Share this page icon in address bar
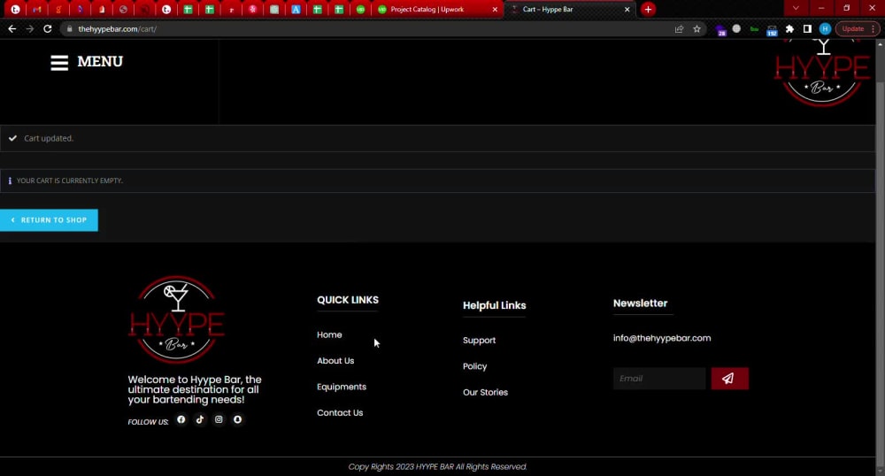Viewport: 885px width, 476px height. coord(679,29)
